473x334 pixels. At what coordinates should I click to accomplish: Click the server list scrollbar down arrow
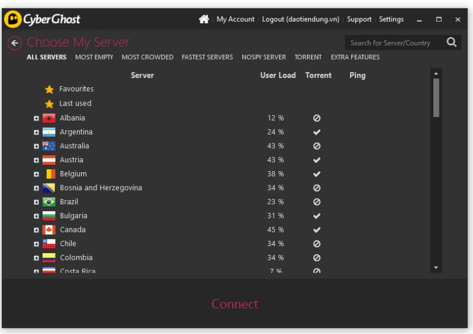[x=436, y=267]
